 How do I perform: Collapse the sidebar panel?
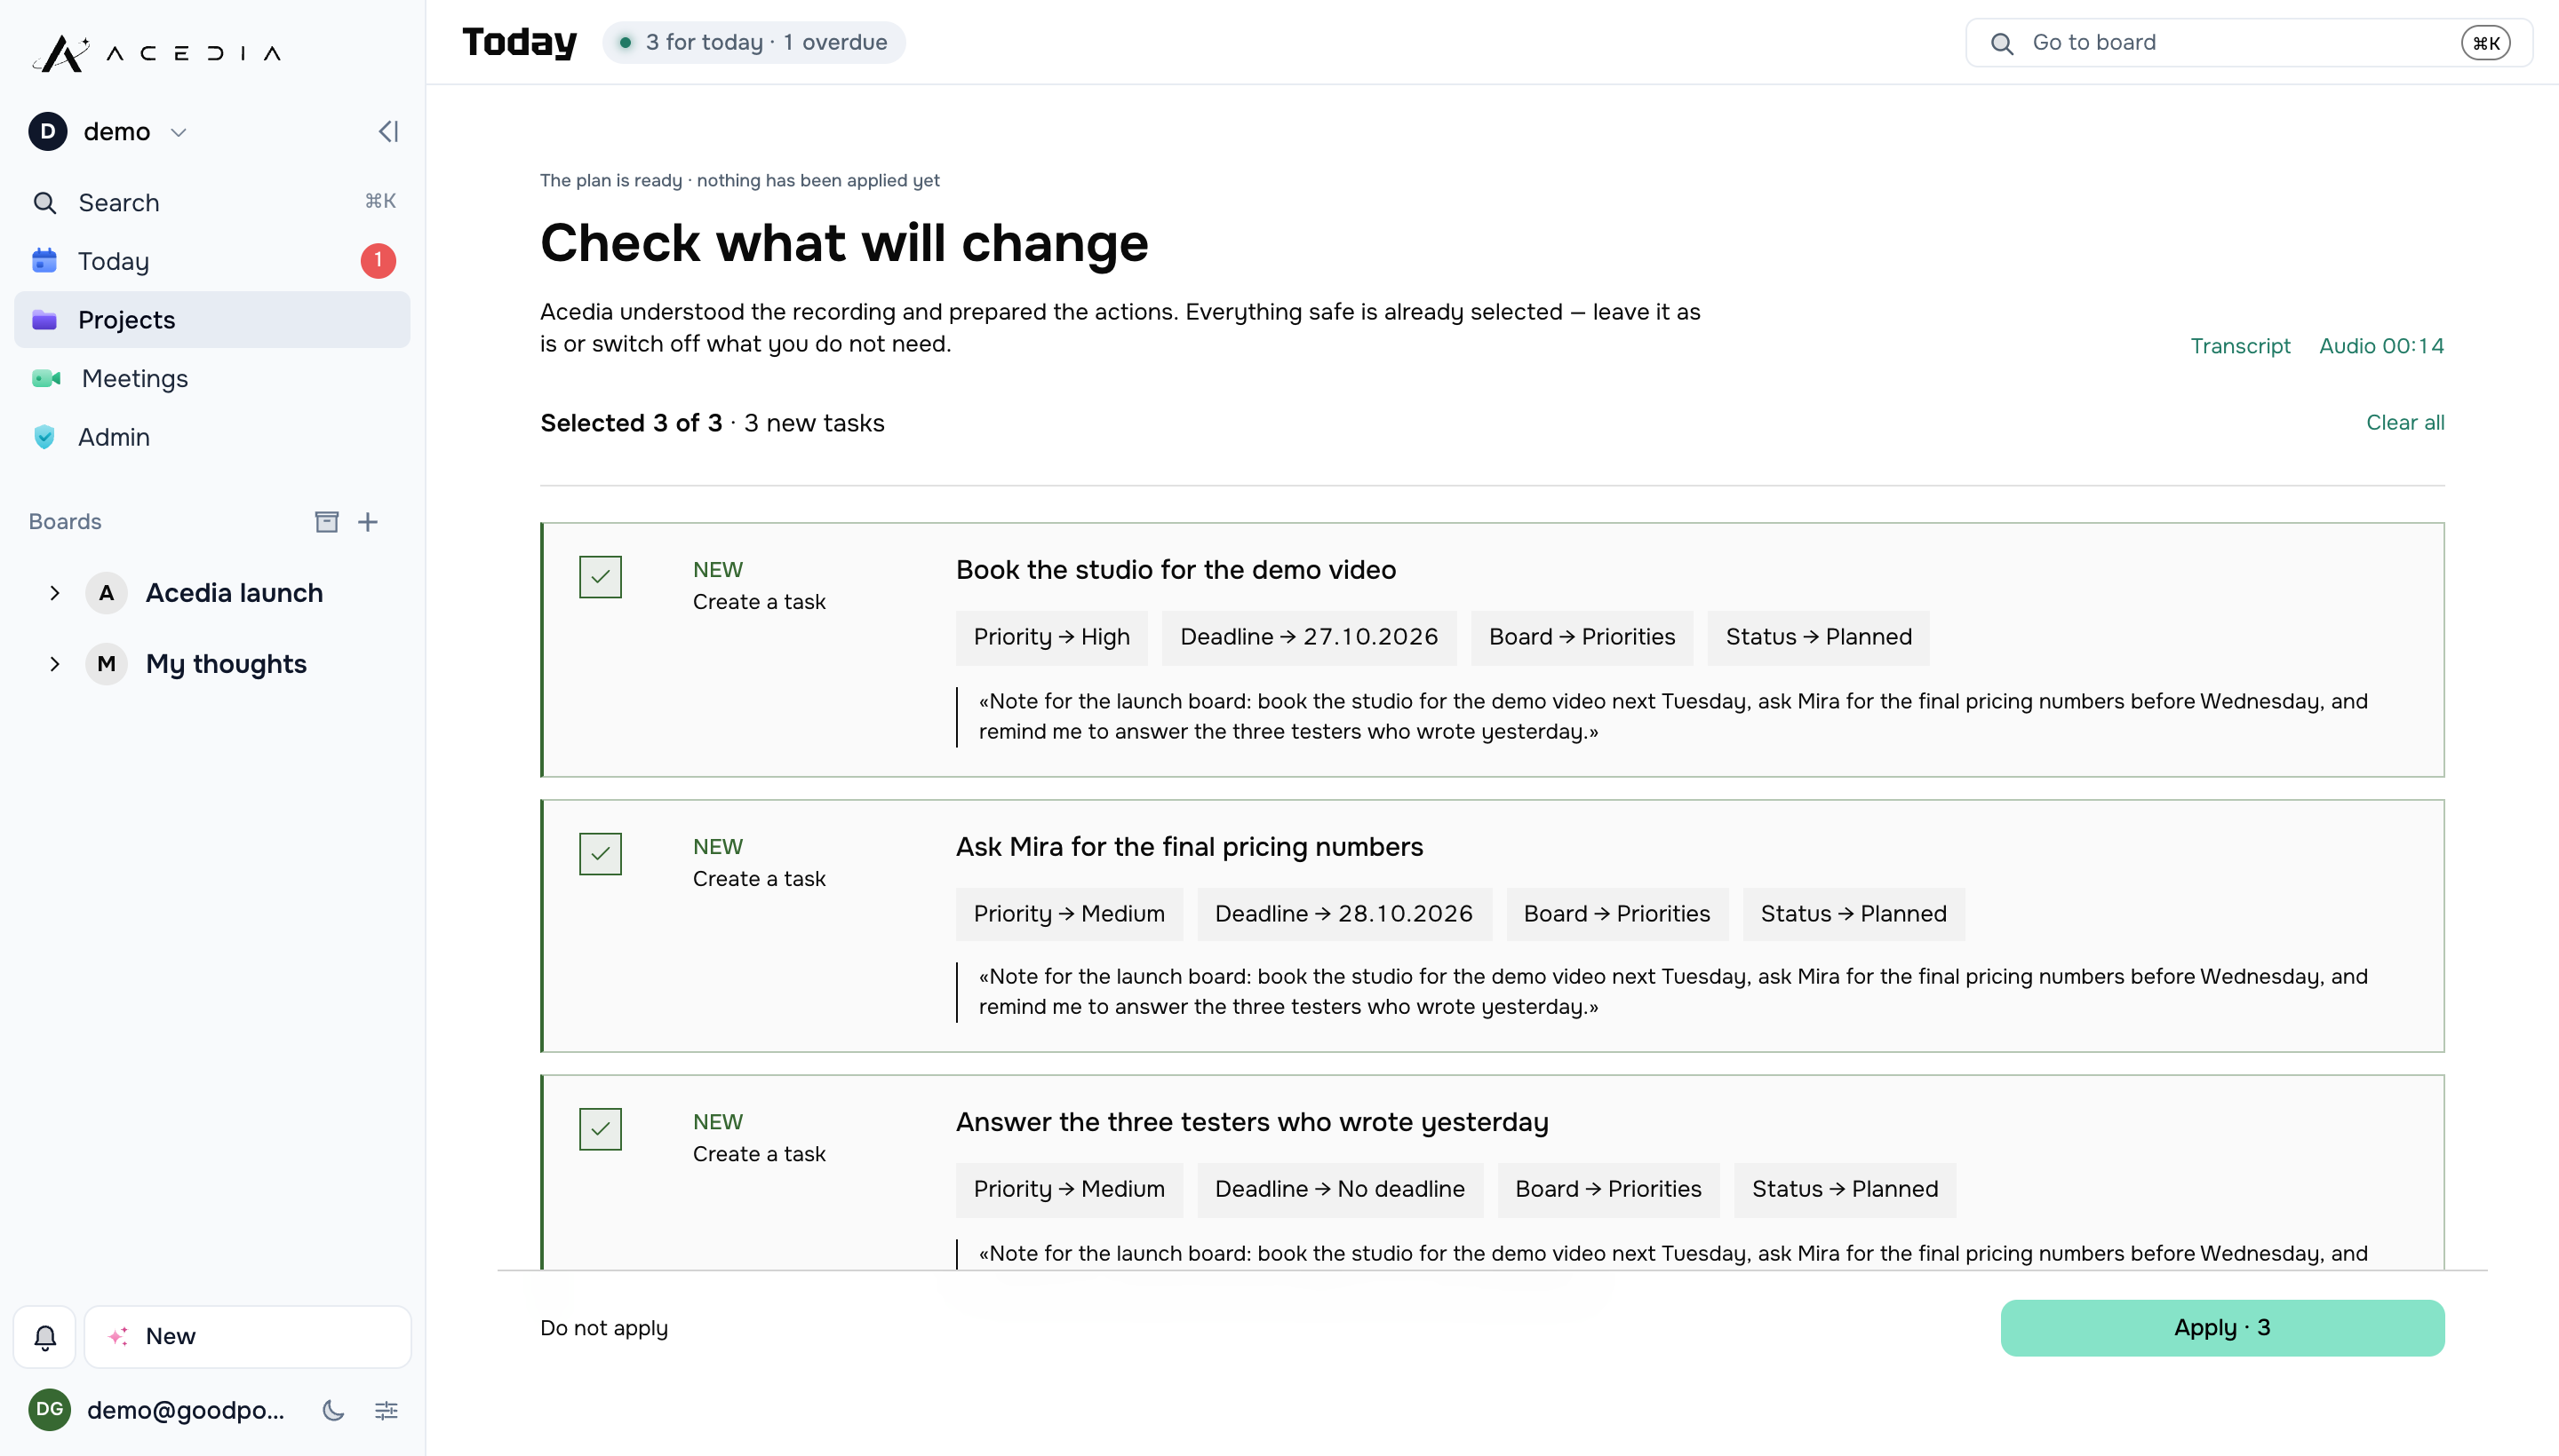tap(388, 132)
